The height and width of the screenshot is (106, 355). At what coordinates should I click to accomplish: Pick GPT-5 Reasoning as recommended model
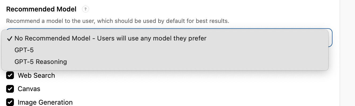coord(165,62)
